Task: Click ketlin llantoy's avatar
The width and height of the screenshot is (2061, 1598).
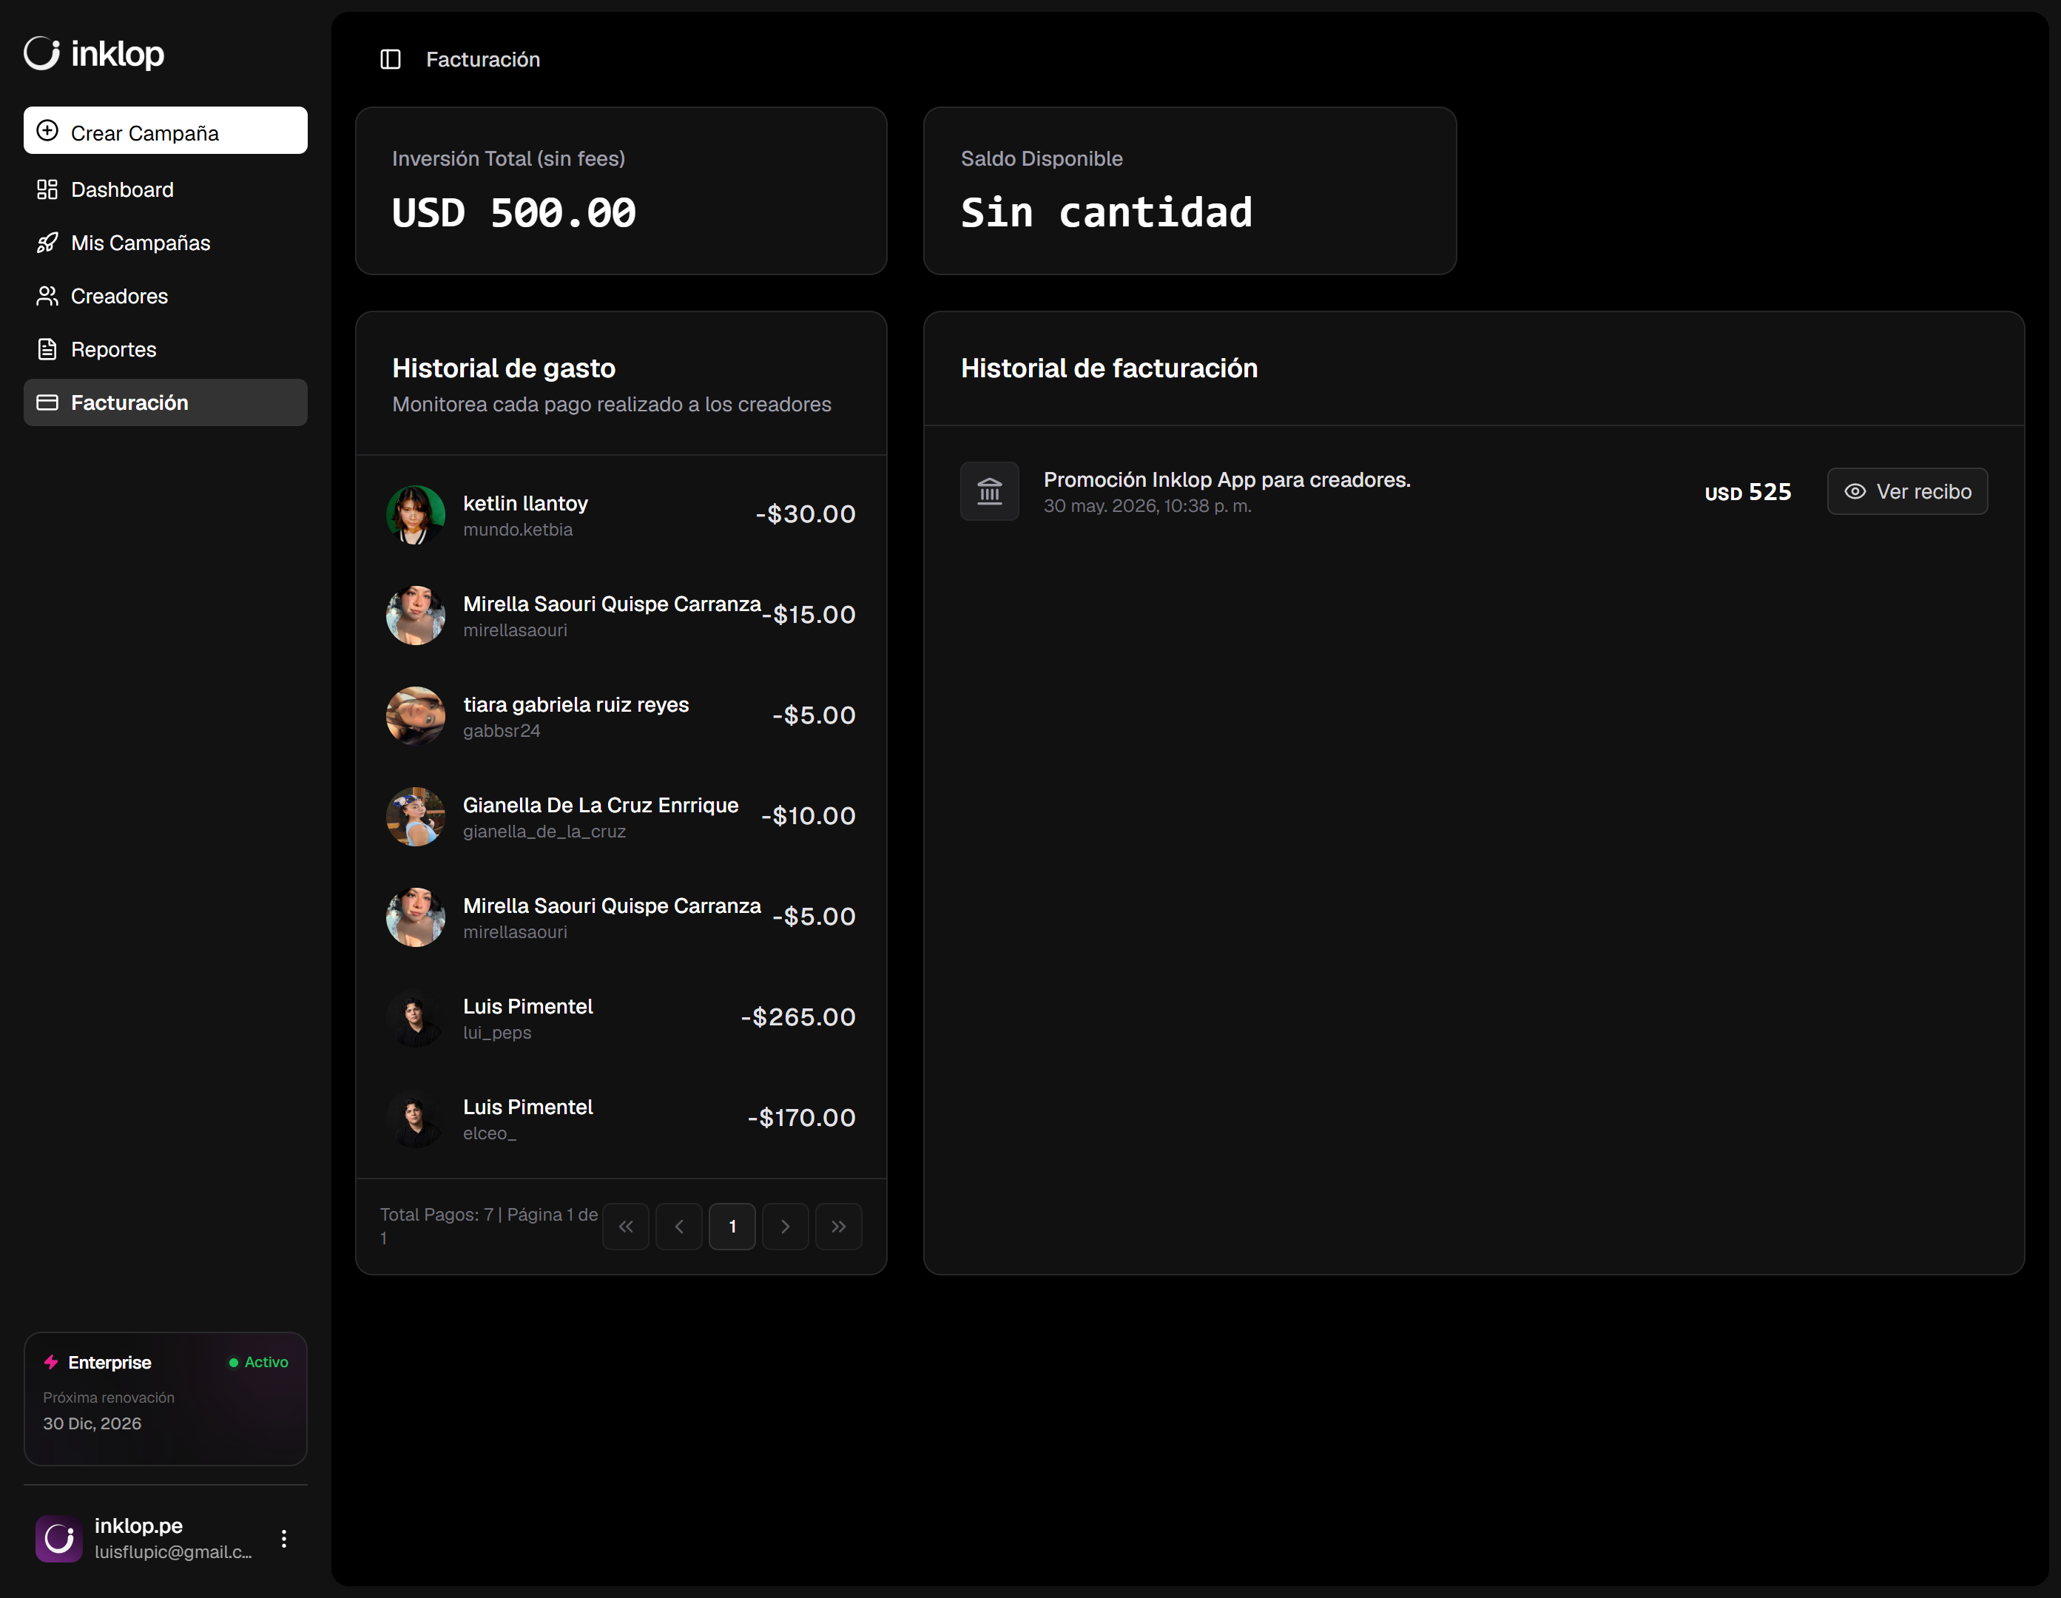Action: (415, 514)
